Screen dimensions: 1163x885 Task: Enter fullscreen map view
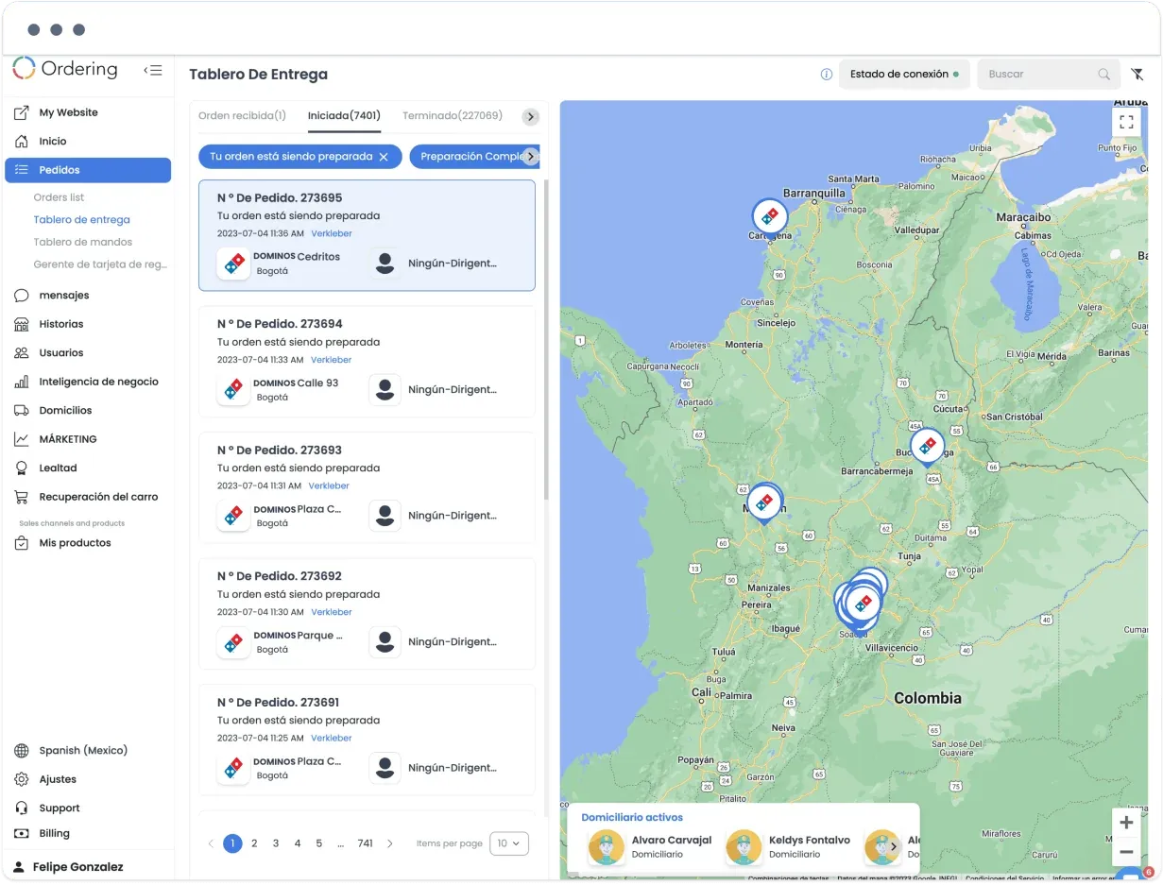[1126, 122]
